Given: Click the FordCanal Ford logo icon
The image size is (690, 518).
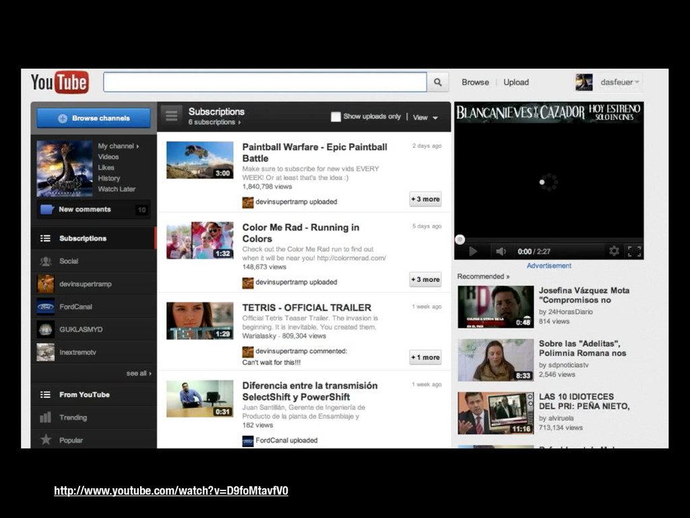Looking at the screenshot, I should point(45,307).
